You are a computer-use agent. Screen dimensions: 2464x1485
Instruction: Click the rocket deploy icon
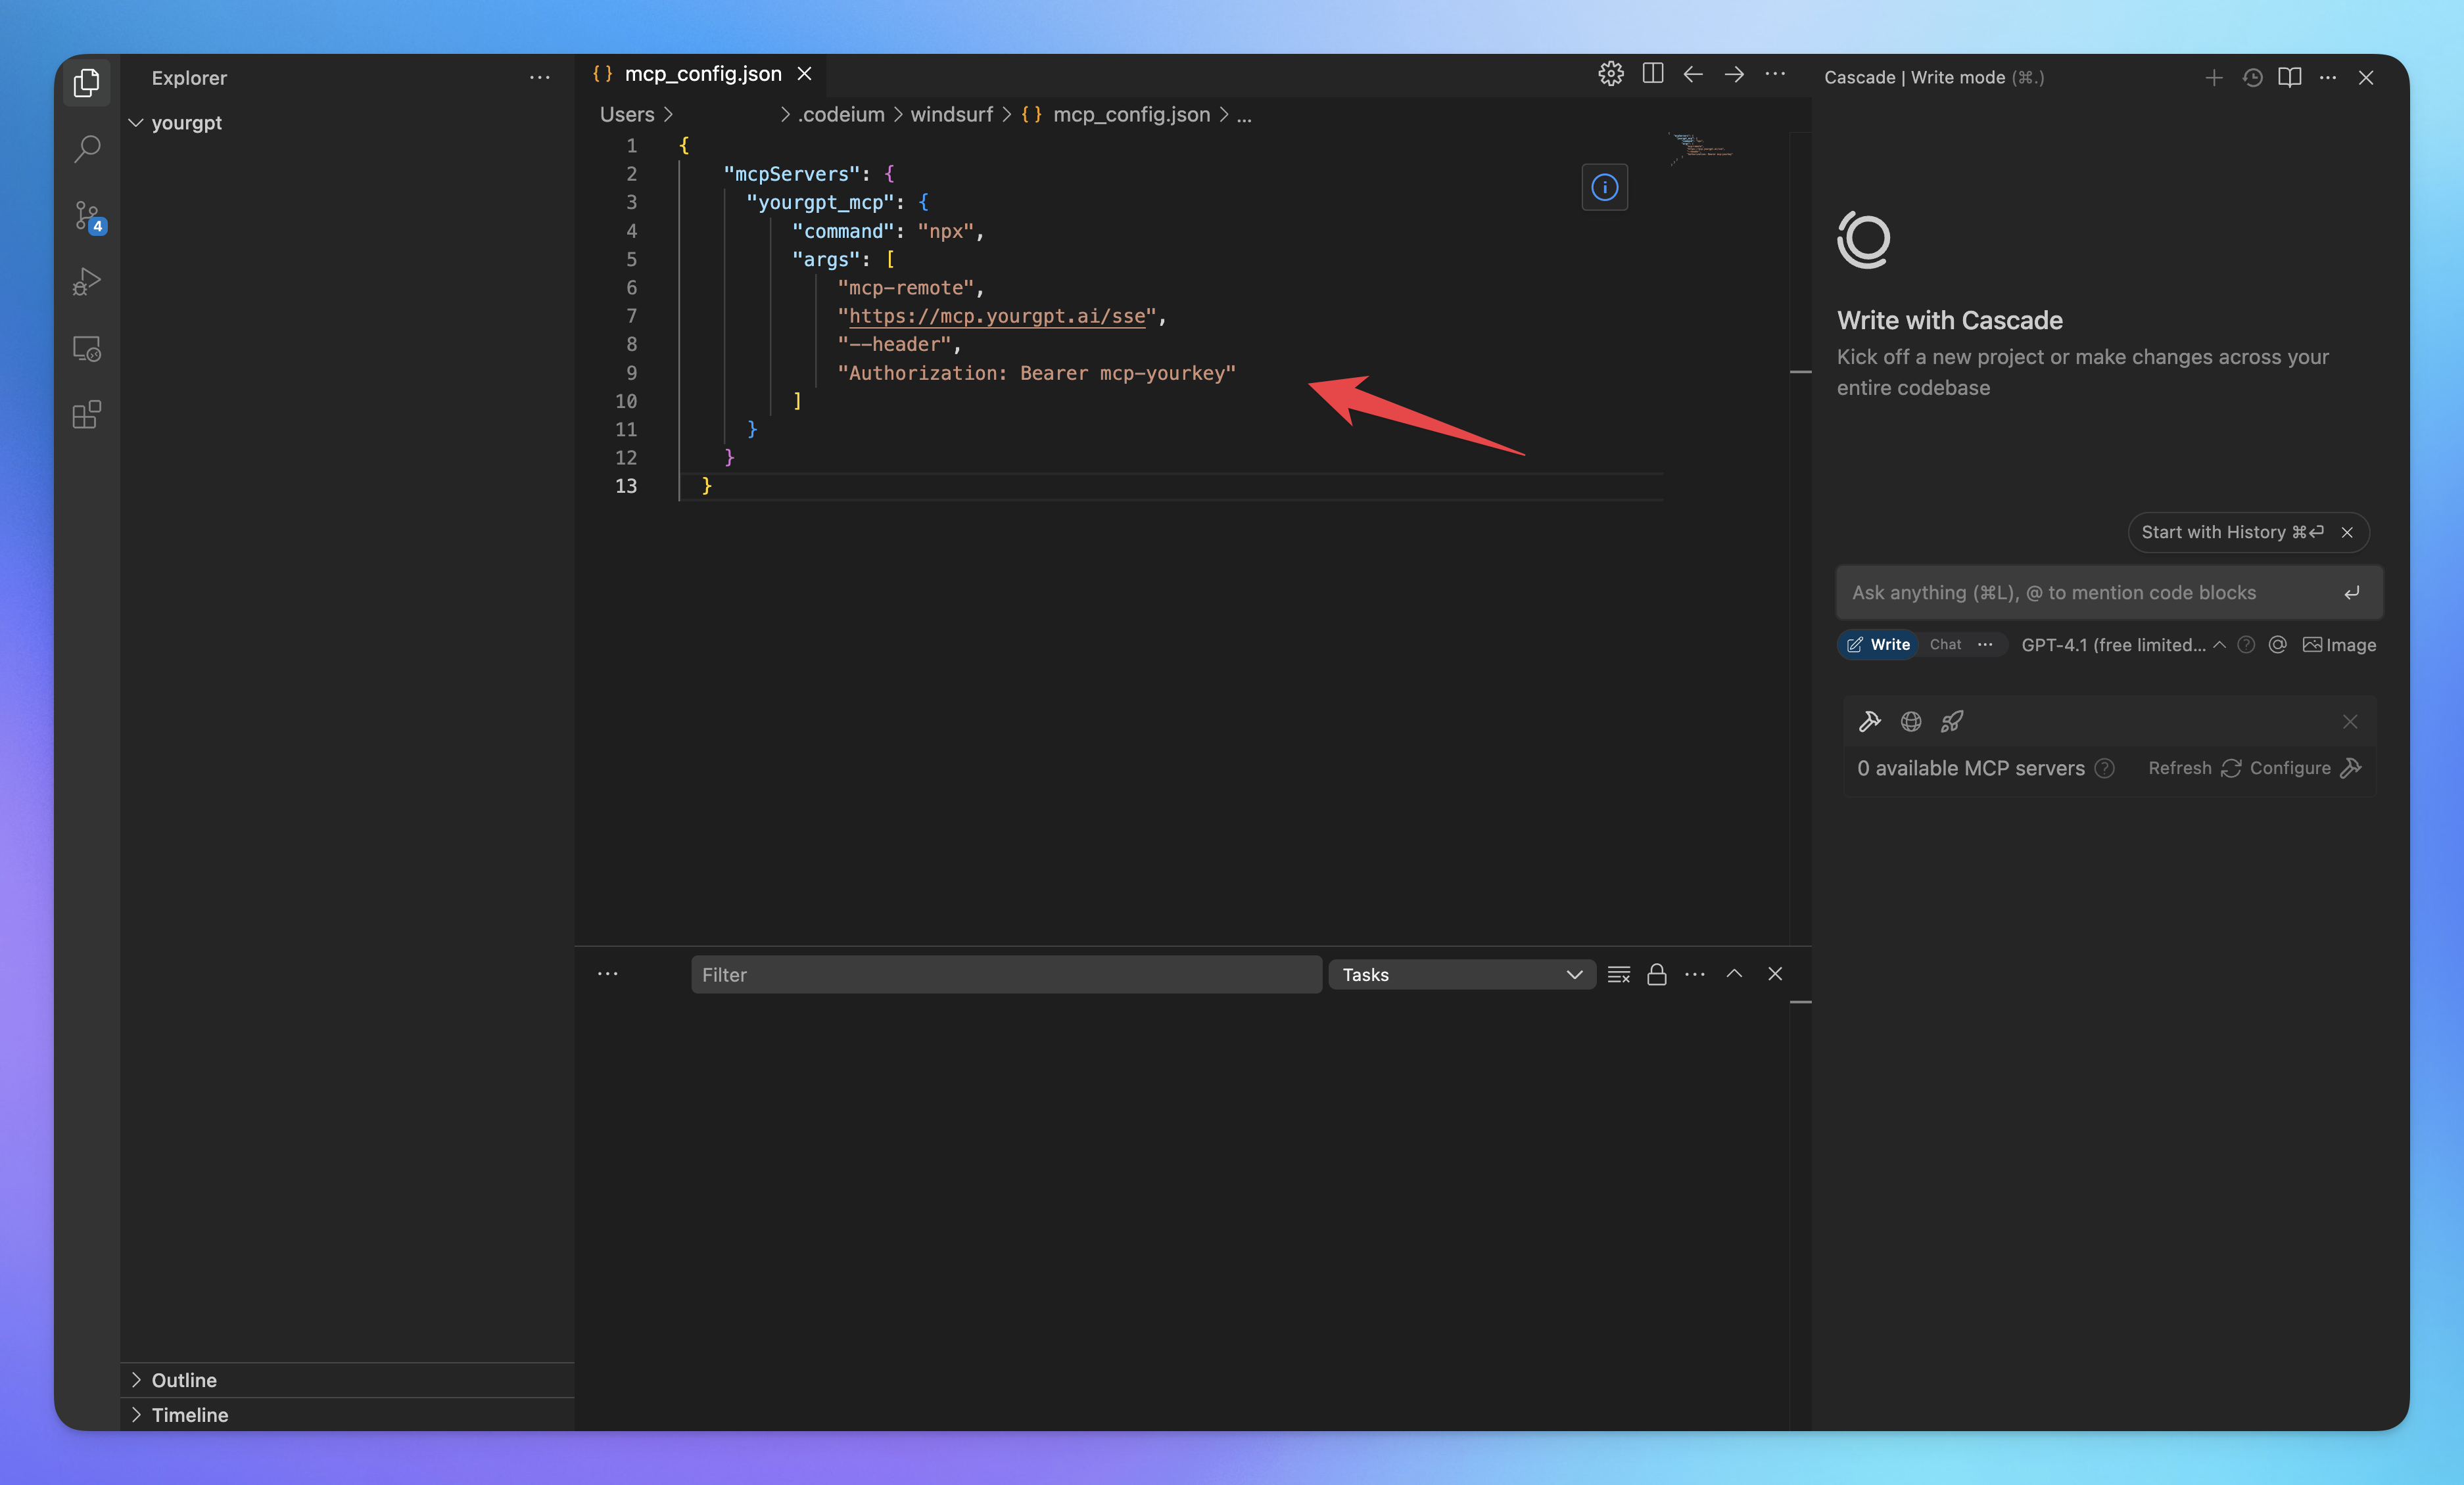click(1952, 721)
